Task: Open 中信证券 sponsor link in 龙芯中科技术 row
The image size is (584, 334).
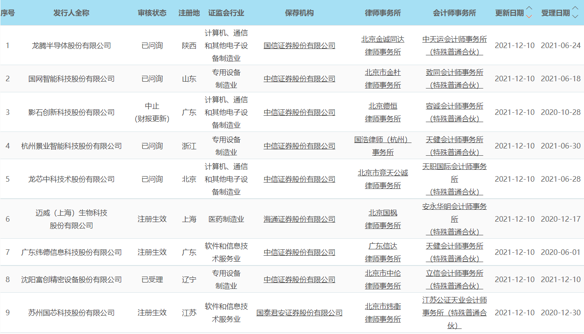Action: click(299, 179)
